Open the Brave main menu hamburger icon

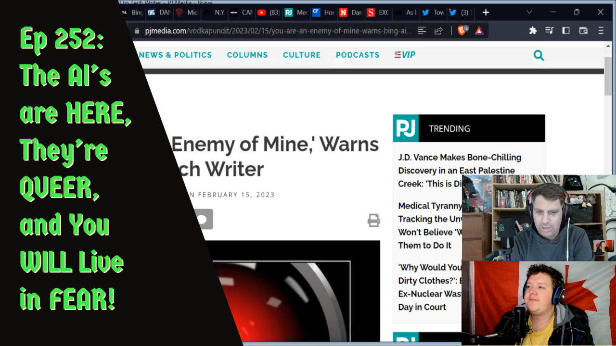tap(601, 31)
